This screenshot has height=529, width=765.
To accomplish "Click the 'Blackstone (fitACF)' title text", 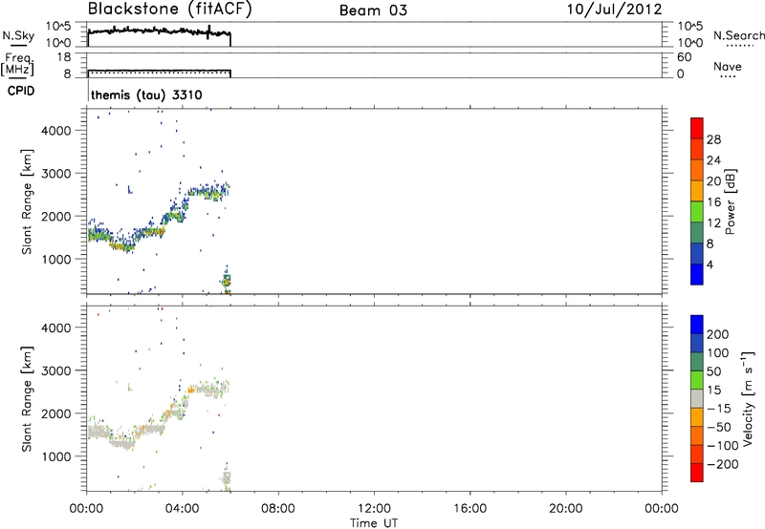I will tap(169, 10).
